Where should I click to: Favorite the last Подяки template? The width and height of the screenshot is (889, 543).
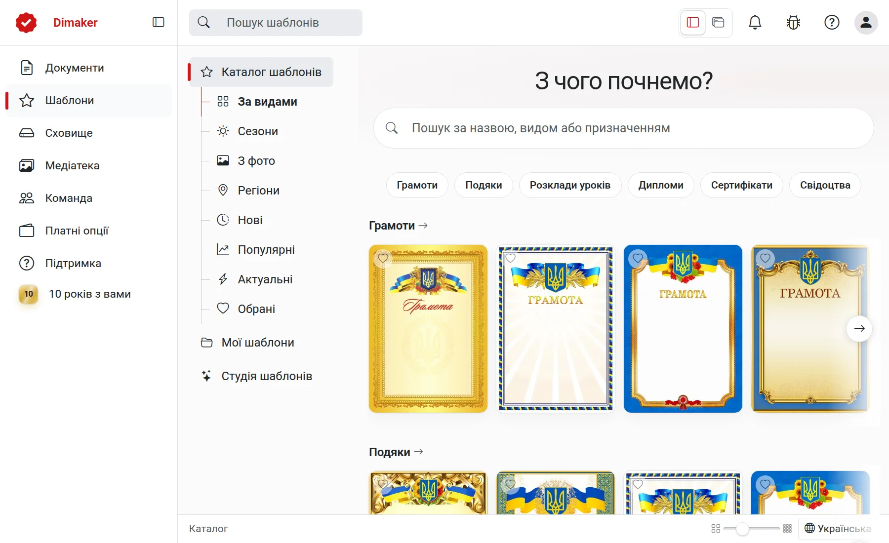click(766, 484)
